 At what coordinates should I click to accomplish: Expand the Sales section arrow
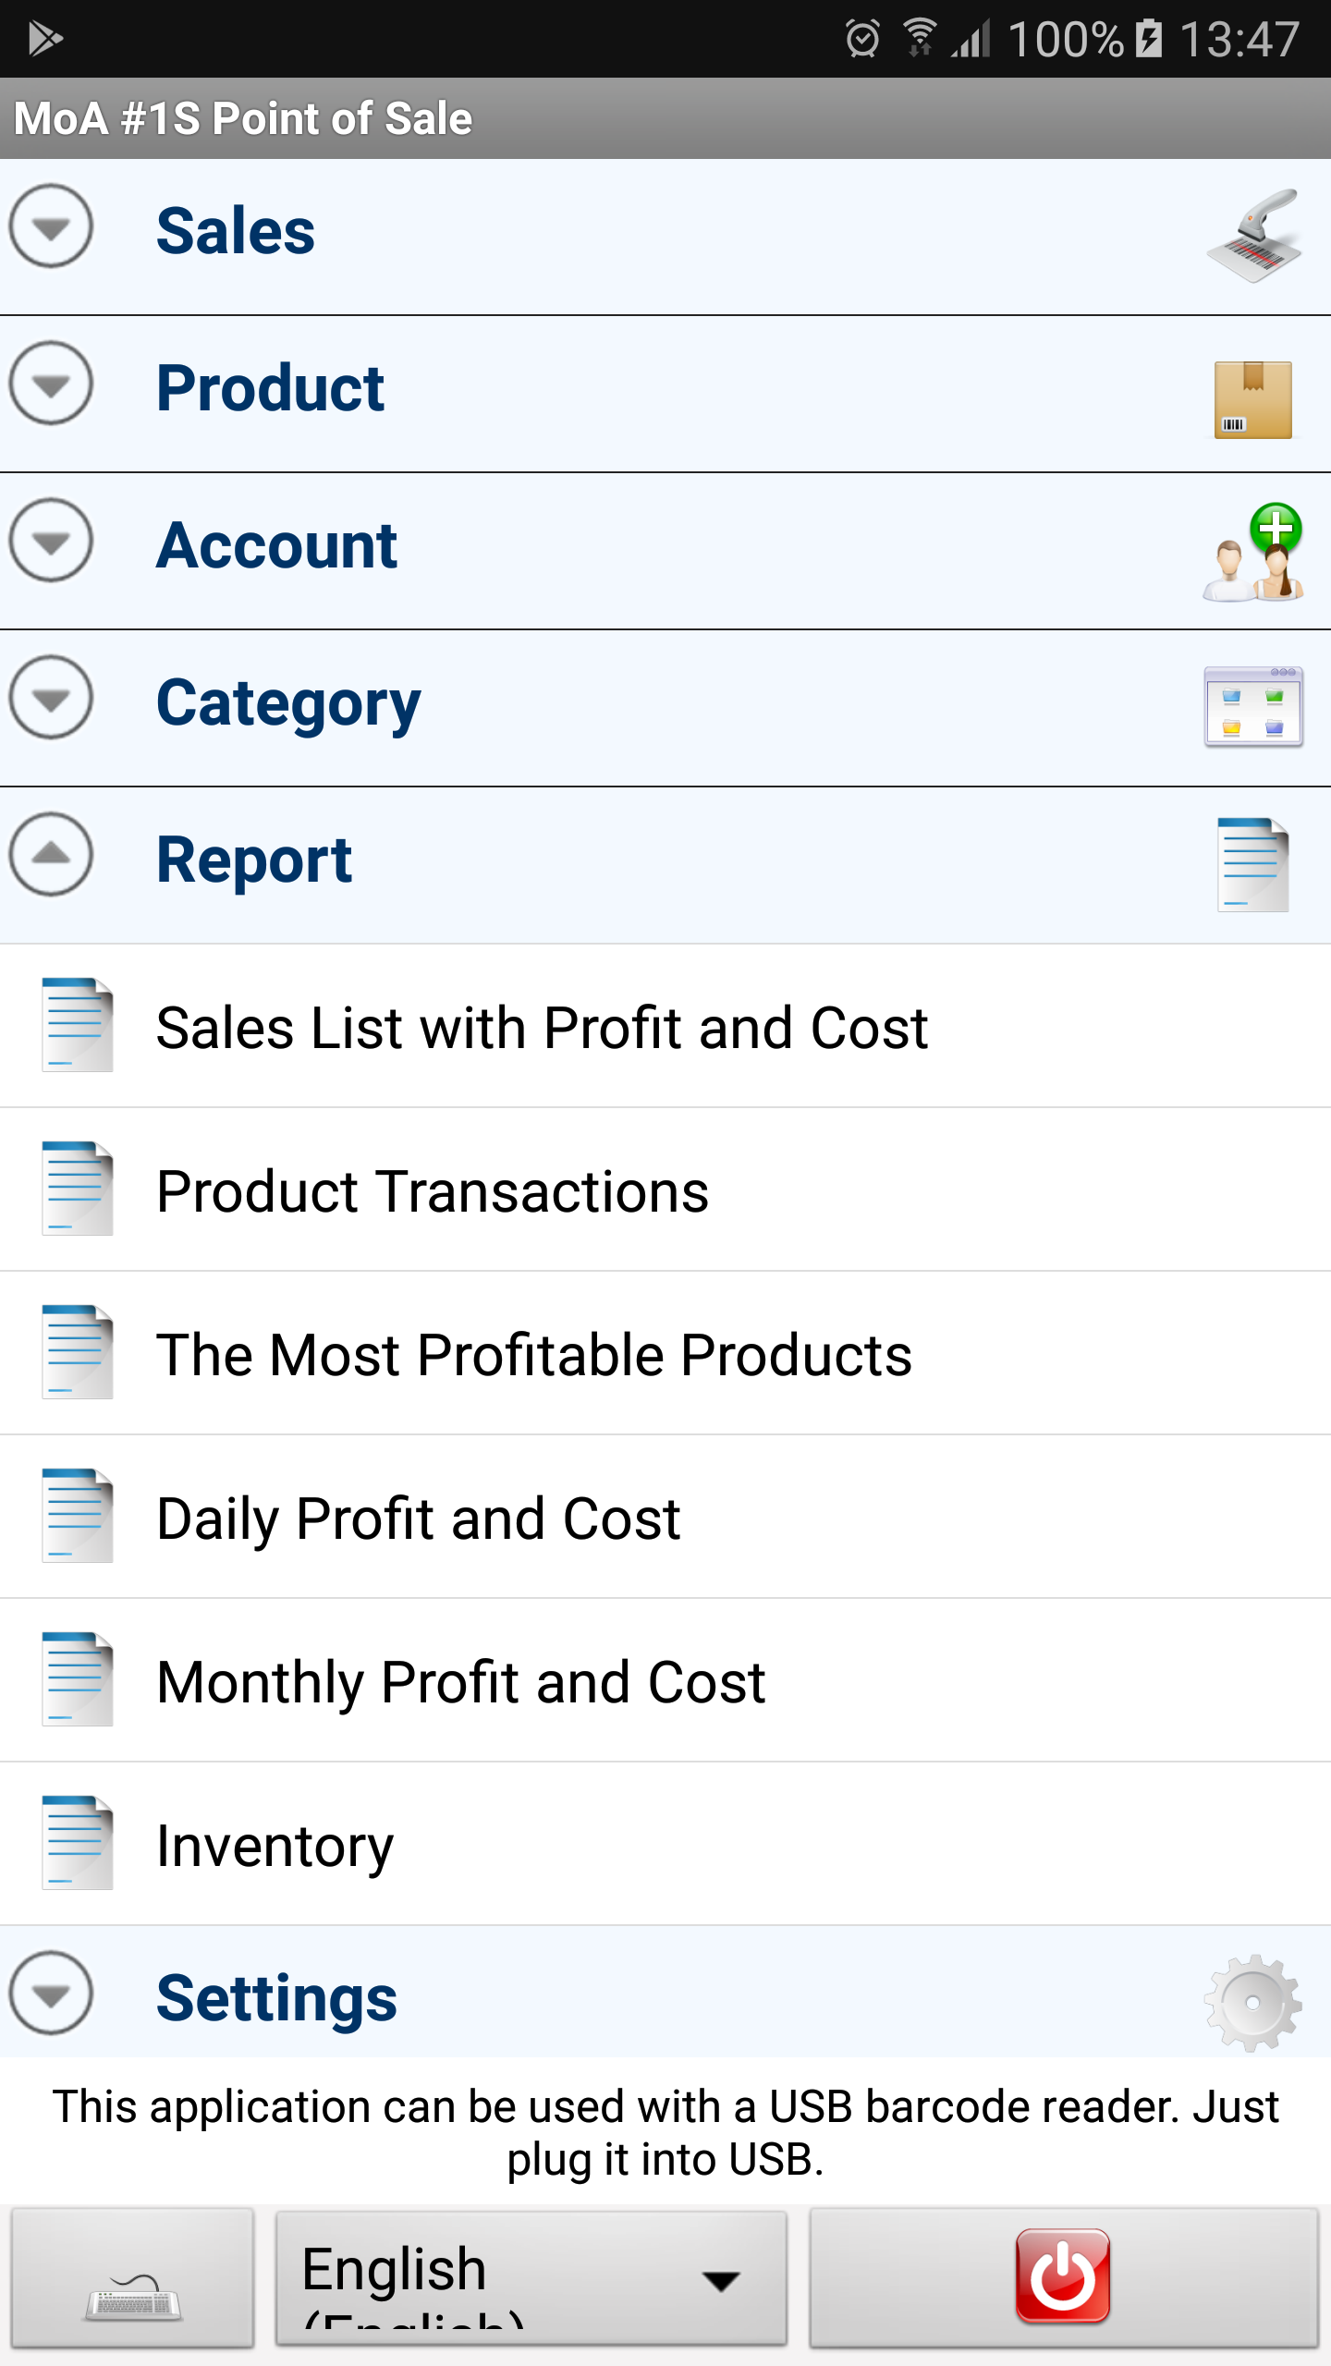[x=51, y=226]
